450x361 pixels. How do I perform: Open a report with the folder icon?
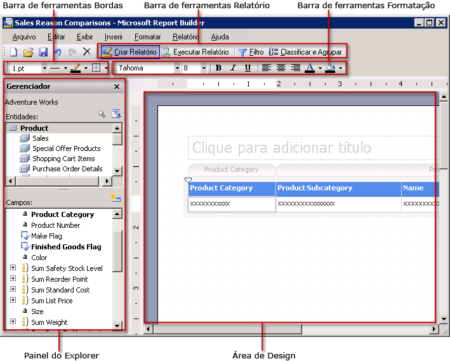click(29, 52)
